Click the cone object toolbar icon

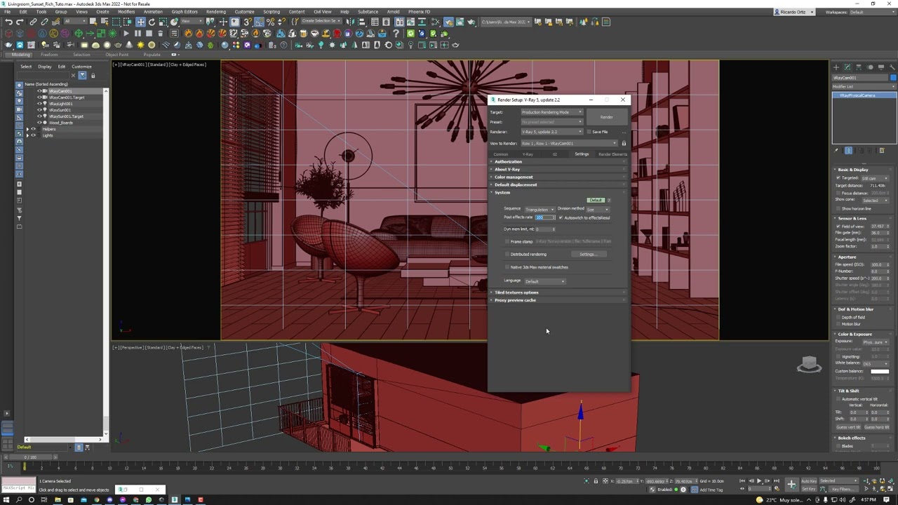click(x=129, y=45)
